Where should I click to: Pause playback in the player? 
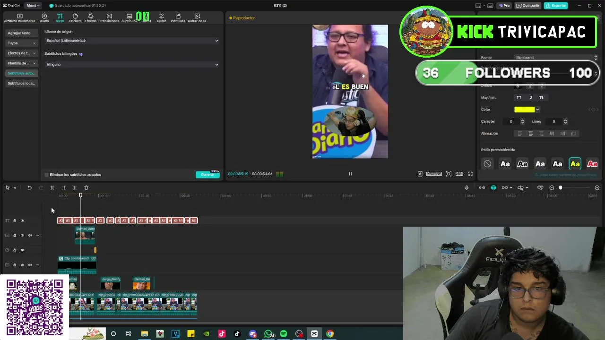[x=350, y=174]
